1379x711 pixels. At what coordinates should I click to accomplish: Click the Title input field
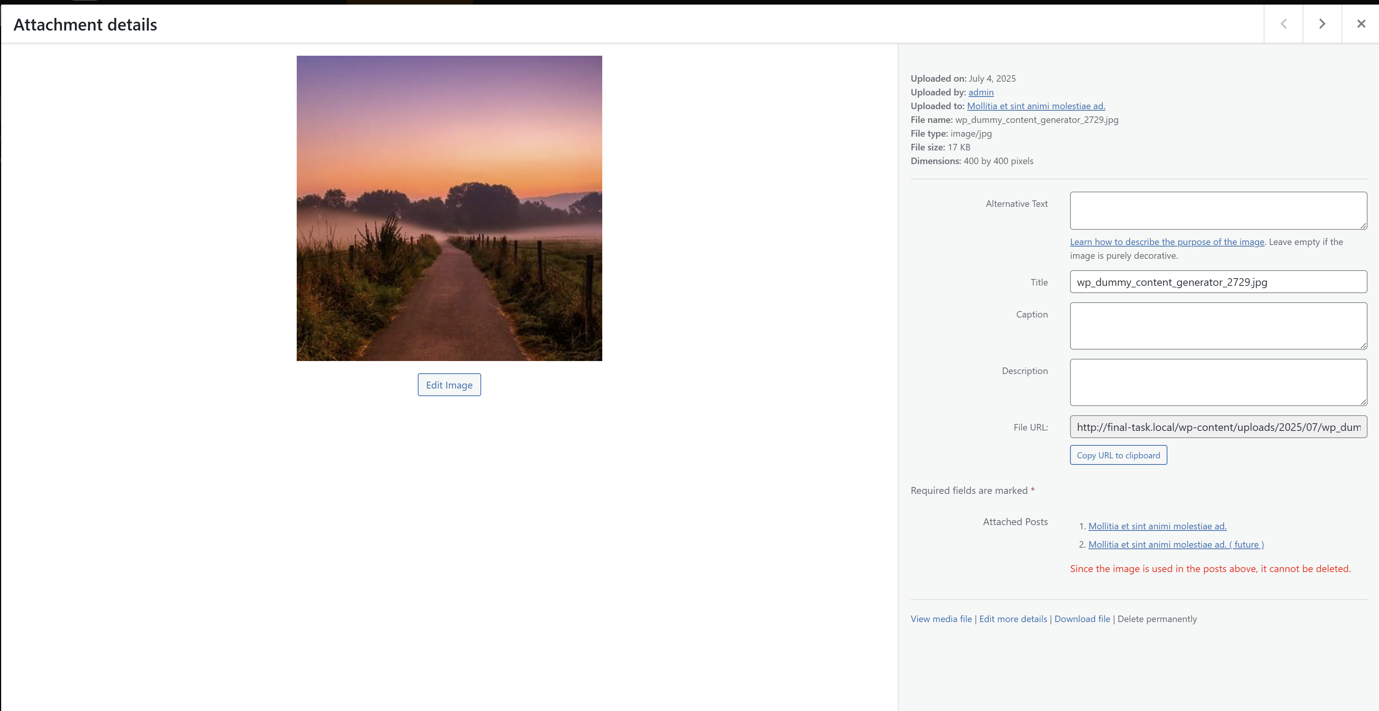1218,282
